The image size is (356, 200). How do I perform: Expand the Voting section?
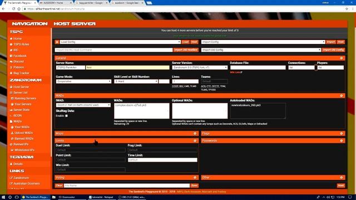coord(195,178)
